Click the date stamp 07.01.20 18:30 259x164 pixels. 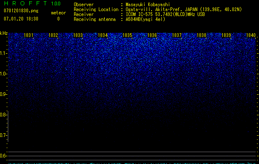(21, 19)
